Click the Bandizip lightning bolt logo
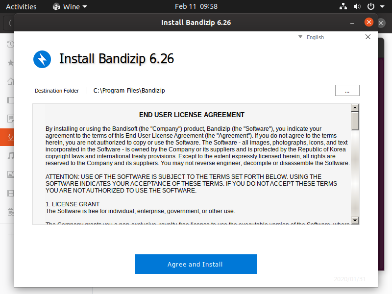 [42, 59]
